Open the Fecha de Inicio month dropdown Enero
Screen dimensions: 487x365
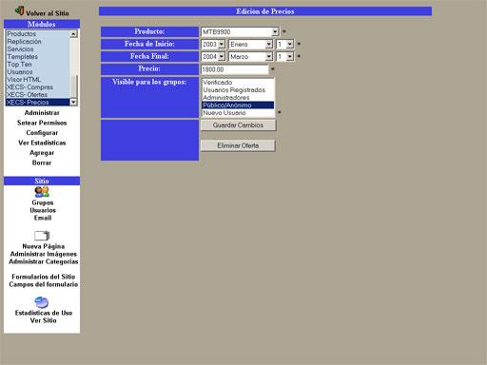click(250, 45)
